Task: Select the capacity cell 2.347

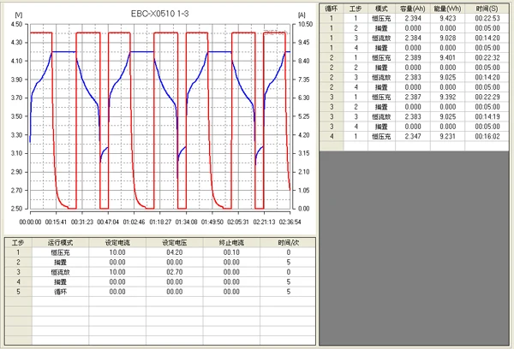Action: [413, 136]
